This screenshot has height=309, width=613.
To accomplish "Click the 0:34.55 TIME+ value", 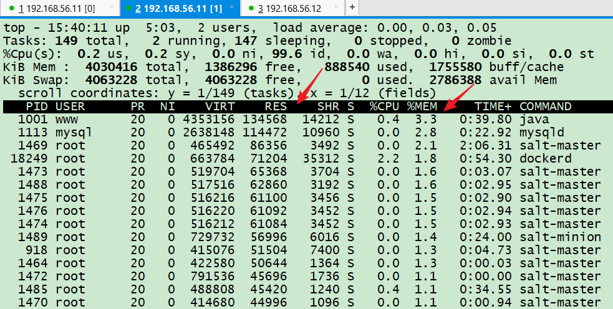I will click(x=486, y=289).
